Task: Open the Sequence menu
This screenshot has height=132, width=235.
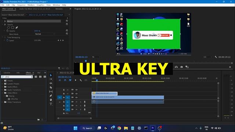Action: [x=21, y=5]
